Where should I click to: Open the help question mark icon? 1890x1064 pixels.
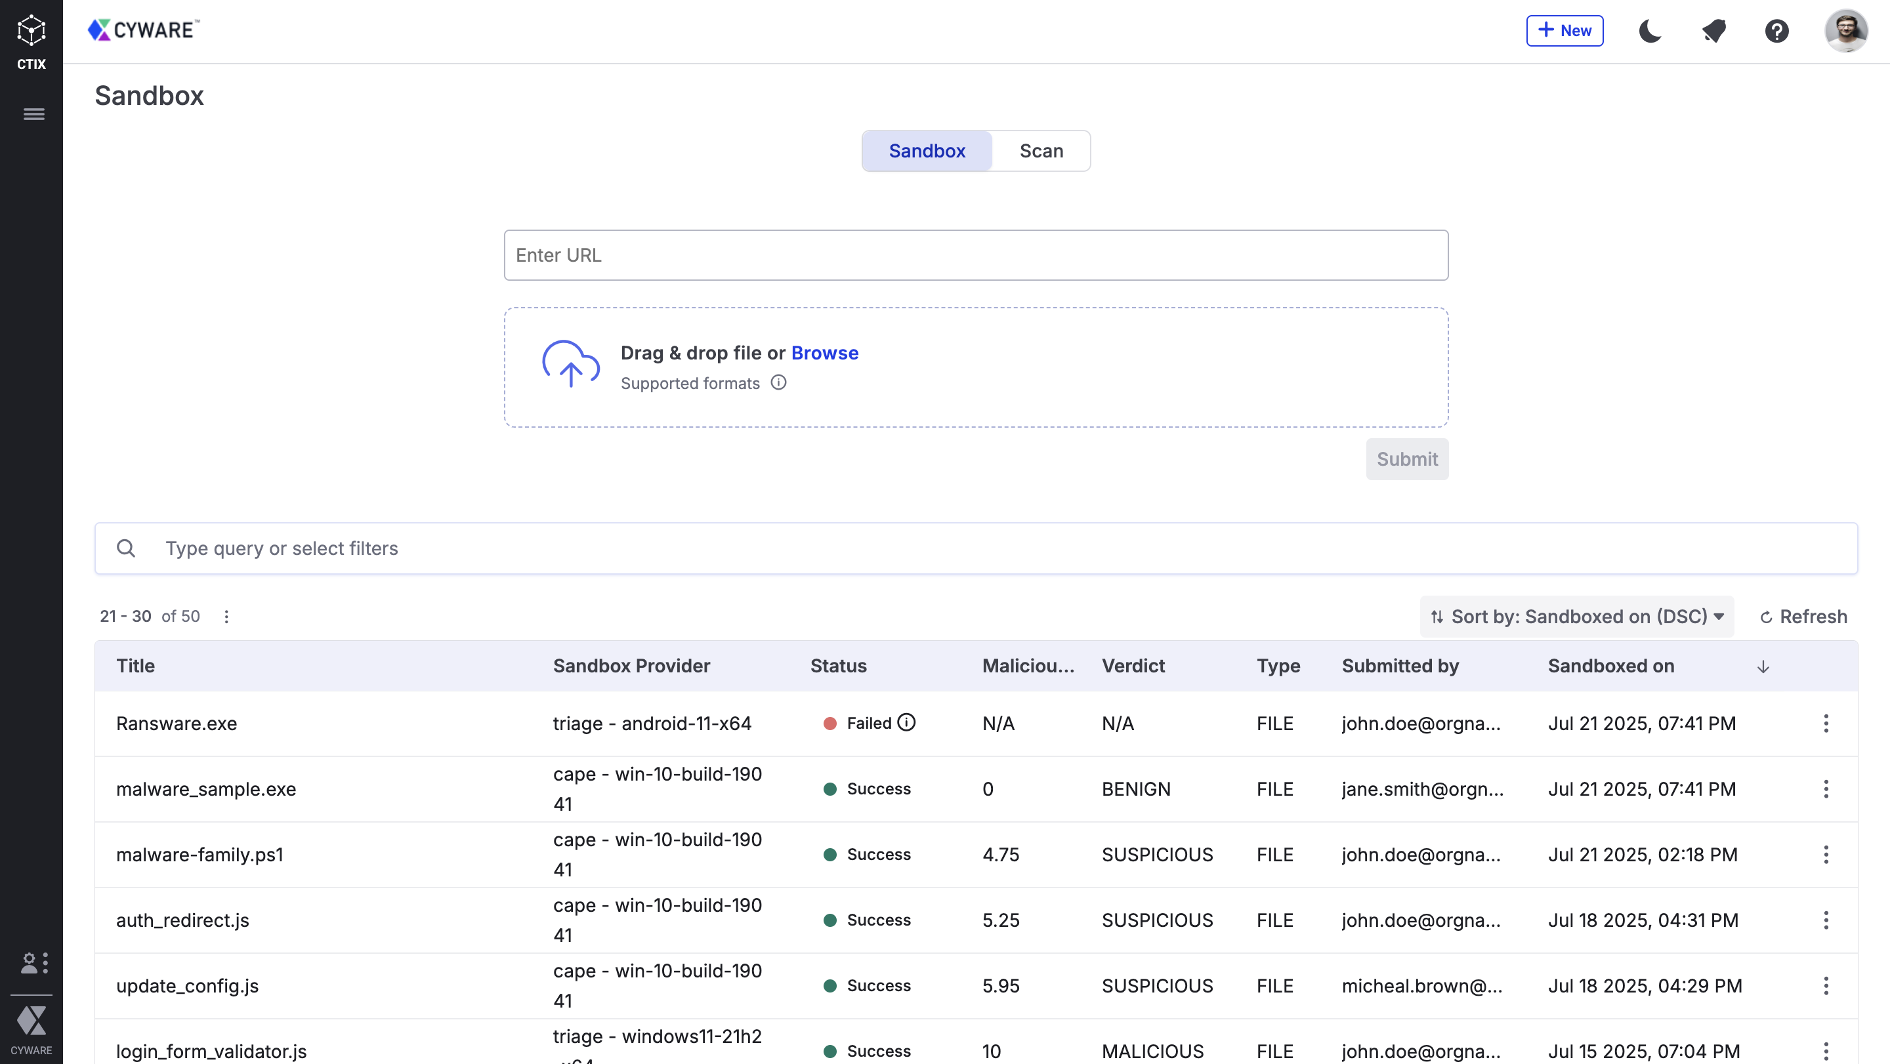(x=1776, y=31)
